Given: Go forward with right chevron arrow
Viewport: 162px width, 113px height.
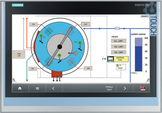Looking at the screenshot, I should pyautogui.click(x=125, y=88).
